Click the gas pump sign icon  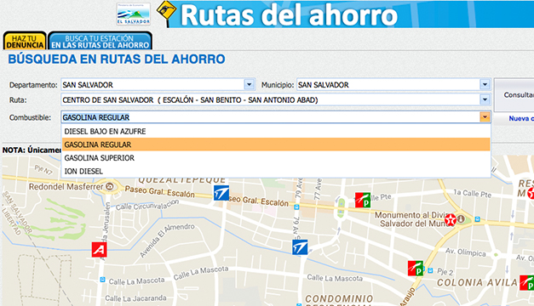(x=167, y=12)
